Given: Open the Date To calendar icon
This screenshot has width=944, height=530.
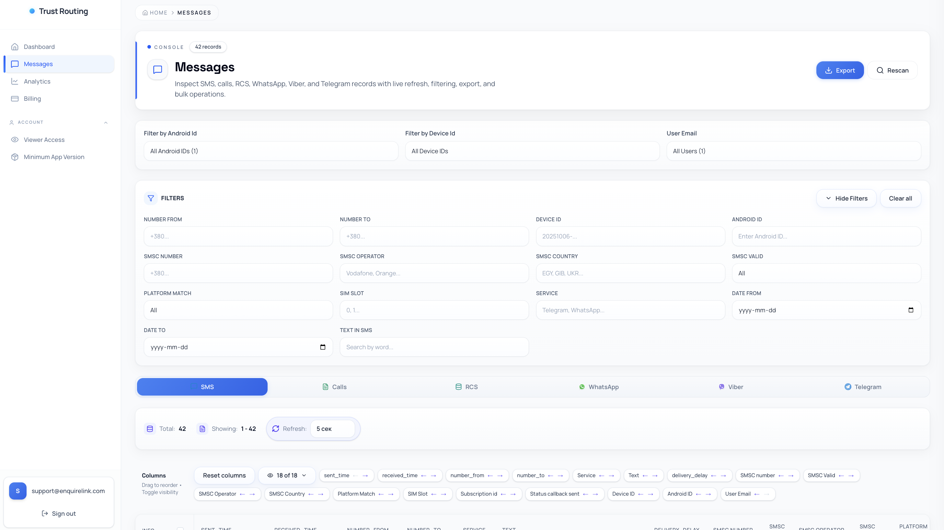Looking at the screenshot, I should (322, 347).
